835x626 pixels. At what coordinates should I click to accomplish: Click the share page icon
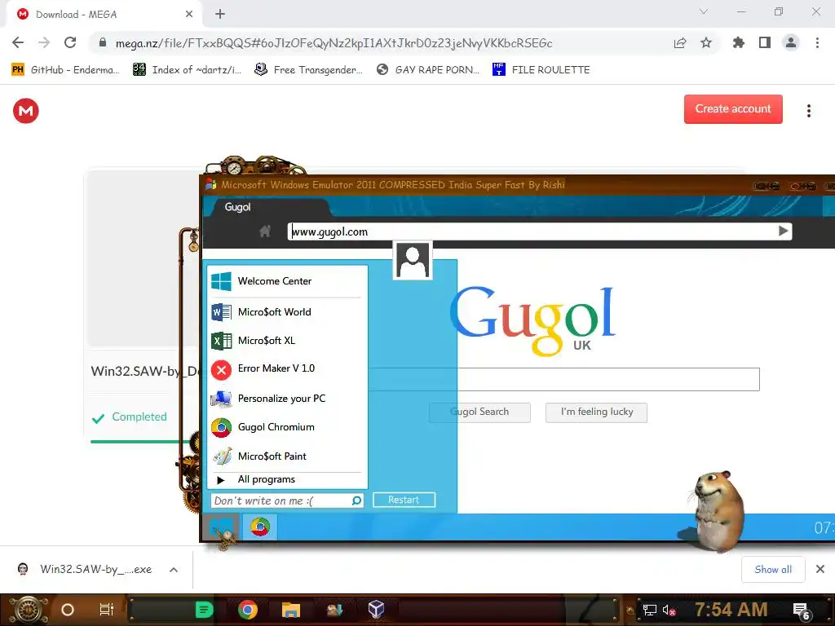[680, 42]
